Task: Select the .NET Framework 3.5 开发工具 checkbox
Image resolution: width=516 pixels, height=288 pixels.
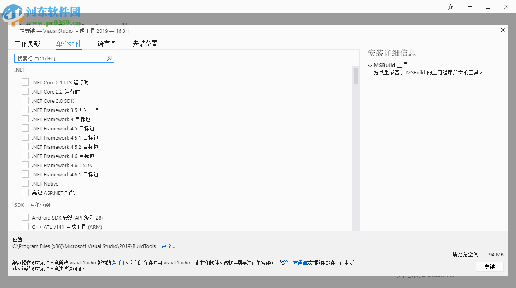Action: pos(25,110)
